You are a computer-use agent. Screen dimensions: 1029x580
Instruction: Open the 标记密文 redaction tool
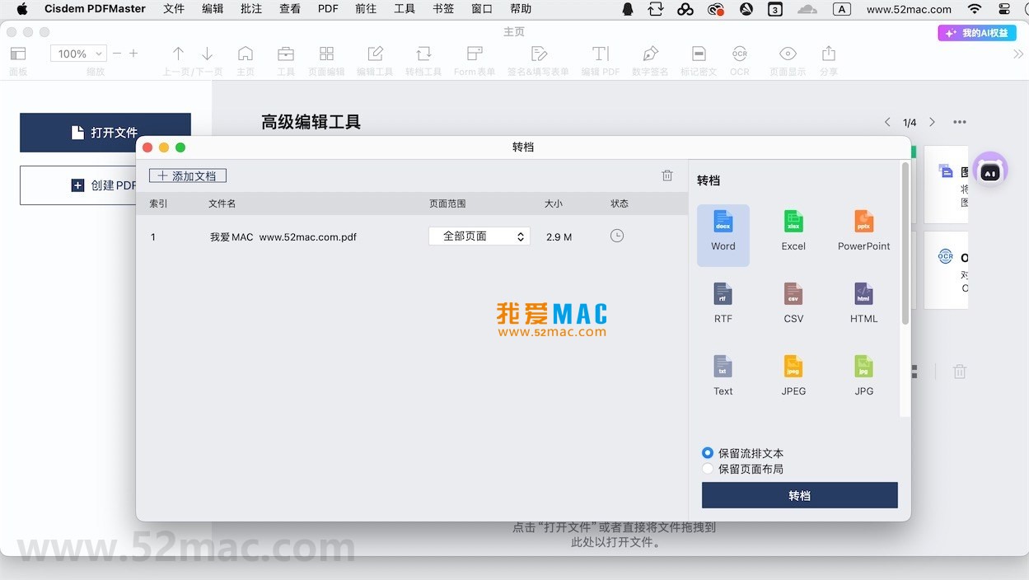699,54
